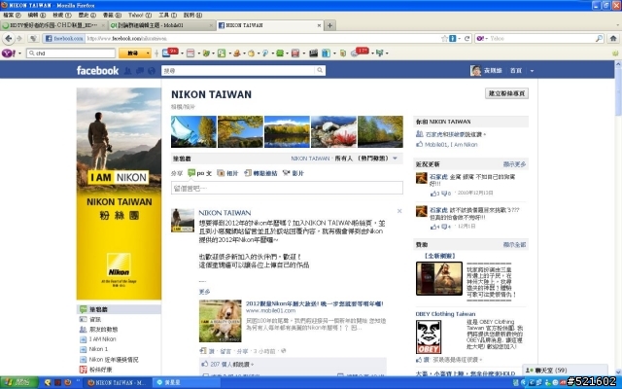Dismiss the post with the x icon
This screenshot has height=389, width=622.
point(399,211)
